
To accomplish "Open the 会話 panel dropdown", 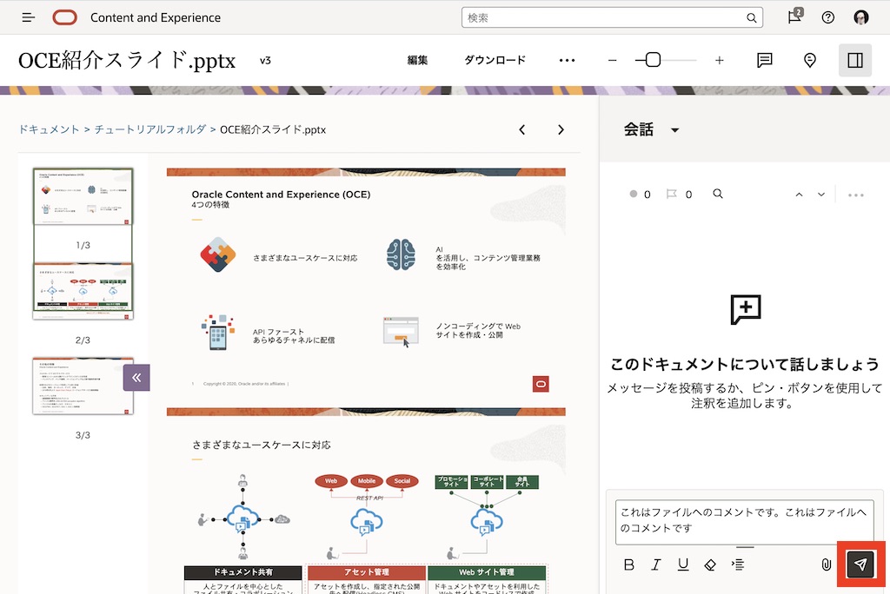I will 674,129.
